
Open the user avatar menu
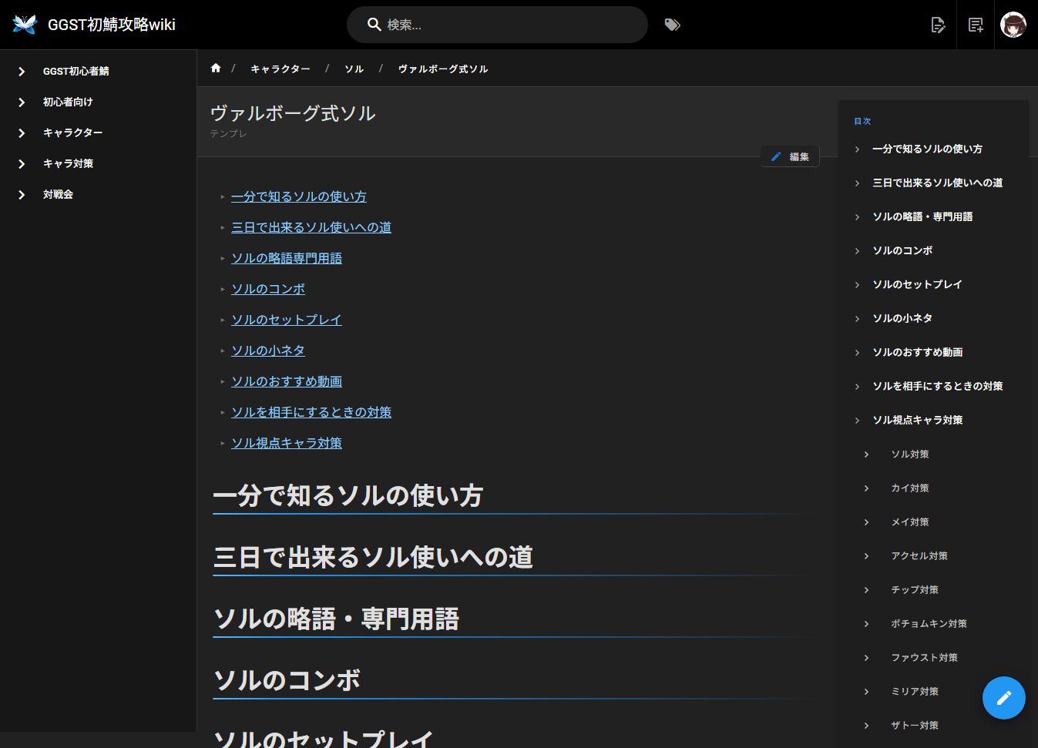[x=1013, y=25]
